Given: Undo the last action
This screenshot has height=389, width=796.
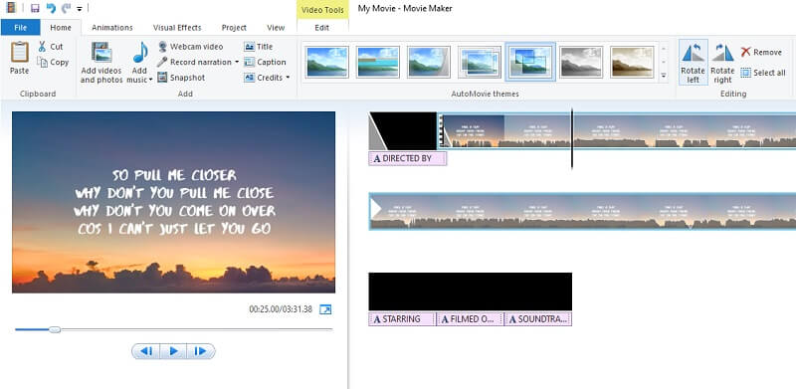Looking at the screenshot, I should tap(51, 8).
